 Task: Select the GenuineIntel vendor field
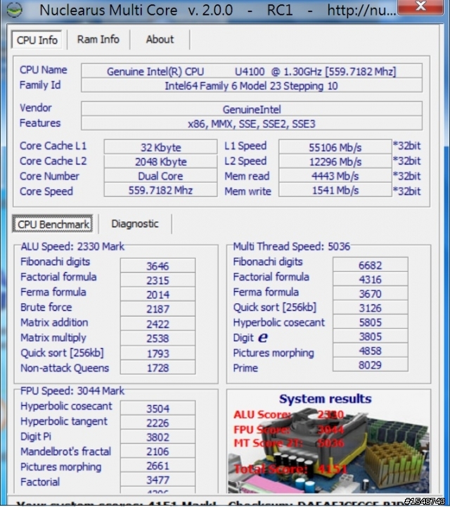252,109
